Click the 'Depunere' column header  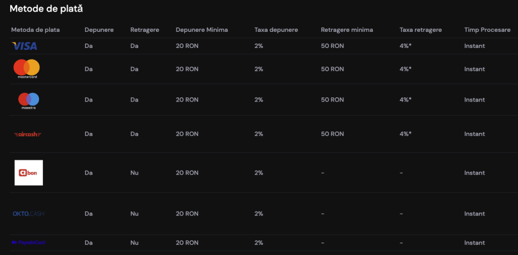tap(99, 30)
